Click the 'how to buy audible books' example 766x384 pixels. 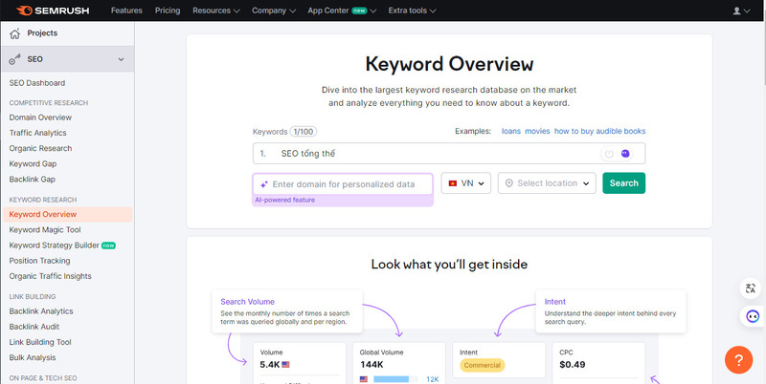(599, 131)
